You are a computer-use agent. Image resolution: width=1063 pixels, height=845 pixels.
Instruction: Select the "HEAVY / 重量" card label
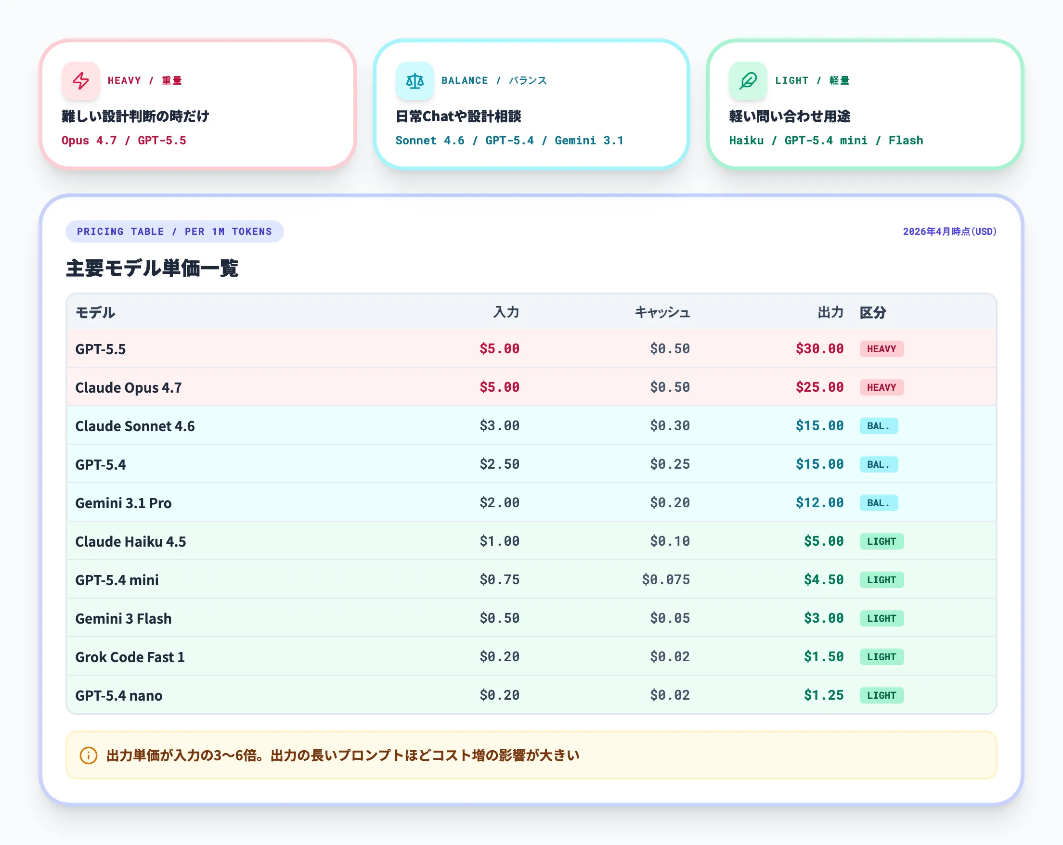pos(144,81)
